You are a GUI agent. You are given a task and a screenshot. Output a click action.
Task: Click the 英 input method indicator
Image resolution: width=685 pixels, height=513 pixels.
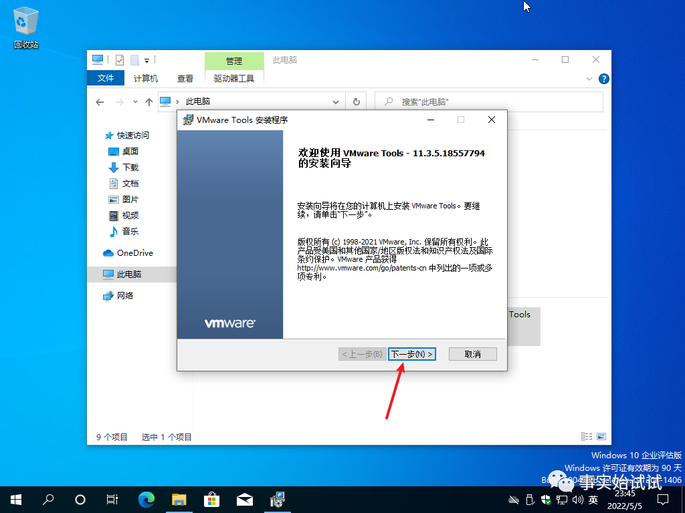[593, 500]
